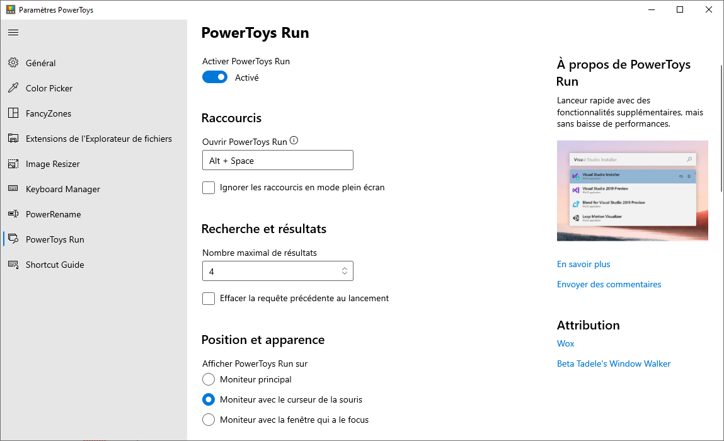Minimize the Paramètres PowerToys window
Screen dimensions: 724x441
(652, 9)
